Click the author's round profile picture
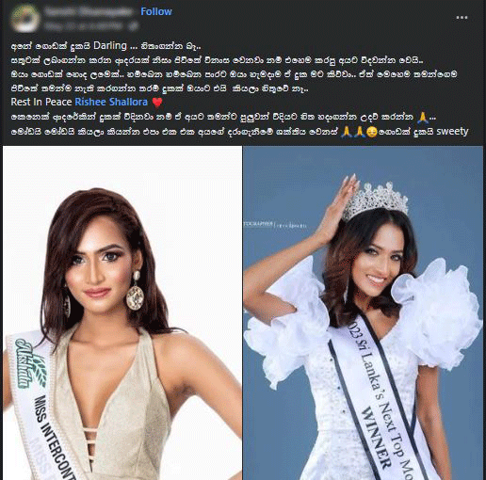The height and width of the screenshot is (480, 486). tap(25, 19)
